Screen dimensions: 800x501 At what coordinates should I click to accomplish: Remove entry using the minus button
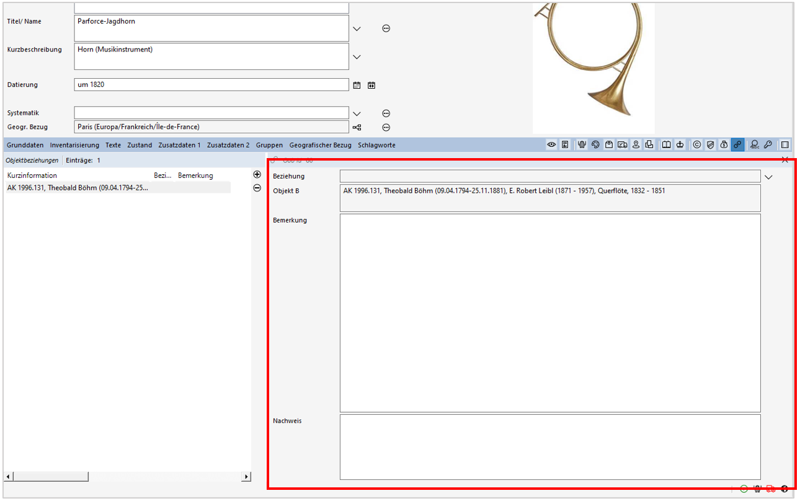coord(257,188)
